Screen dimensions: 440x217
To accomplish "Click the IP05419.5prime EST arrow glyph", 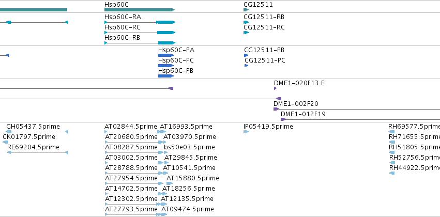I will 246,132.
